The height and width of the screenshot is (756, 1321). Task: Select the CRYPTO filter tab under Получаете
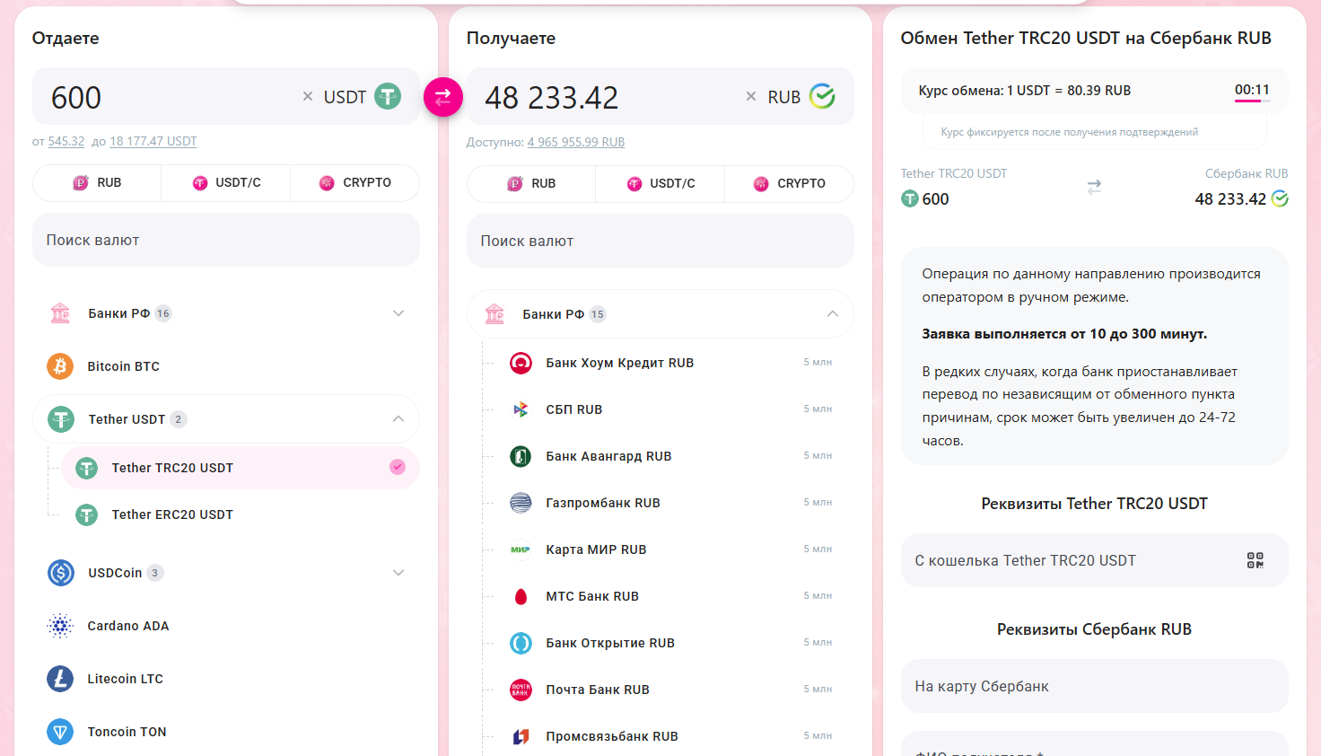click(790, 183)
